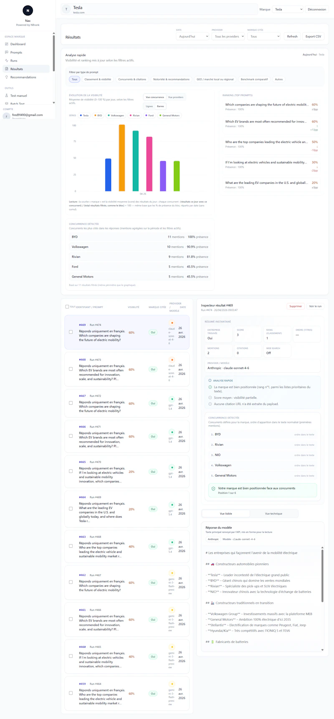Tick the checkbox for result #468
The height and width of the screenshot is (719, 334).
click(x=71, y=369)
